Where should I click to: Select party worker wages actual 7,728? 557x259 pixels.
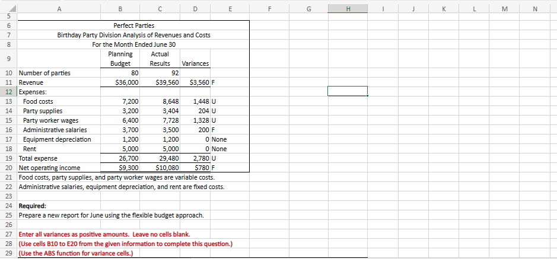point(160,120)
